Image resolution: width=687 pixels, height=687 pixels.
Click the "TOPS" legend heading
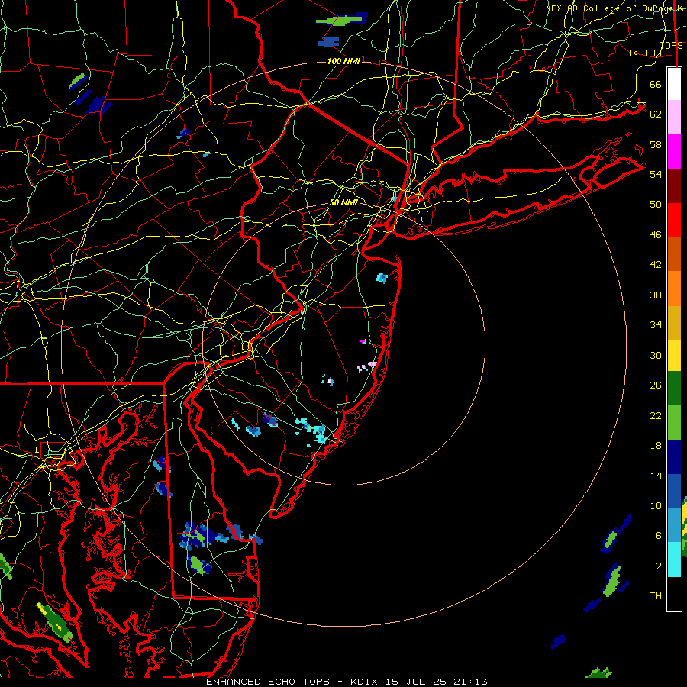coord(671,46)
